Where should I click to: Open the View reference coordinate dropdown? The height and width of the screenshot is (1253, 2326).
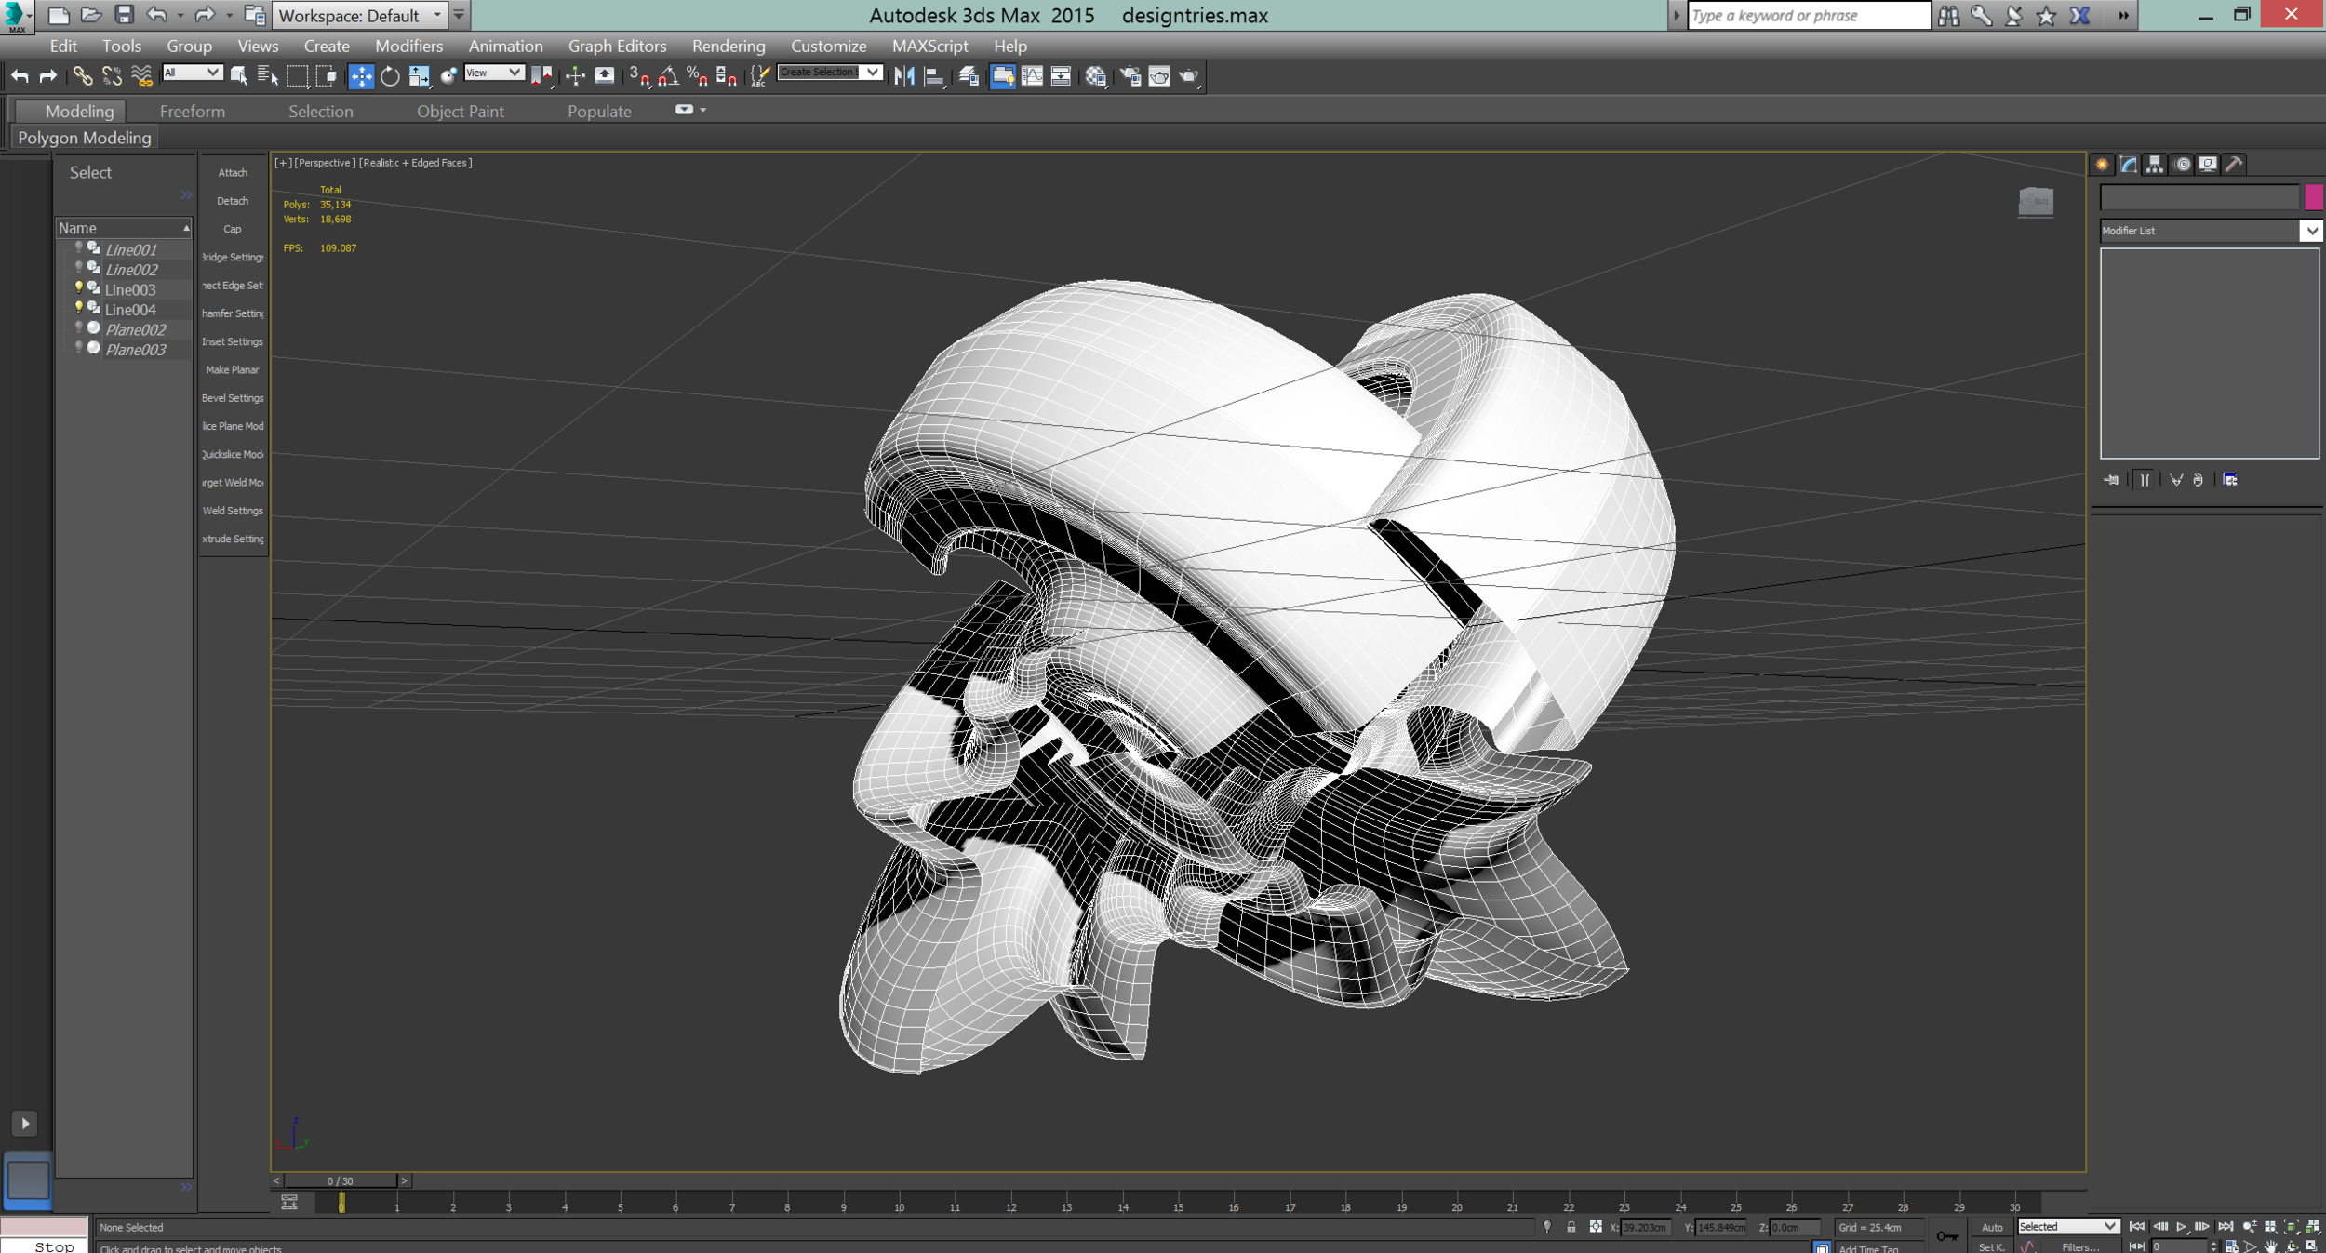coord(494,73)
